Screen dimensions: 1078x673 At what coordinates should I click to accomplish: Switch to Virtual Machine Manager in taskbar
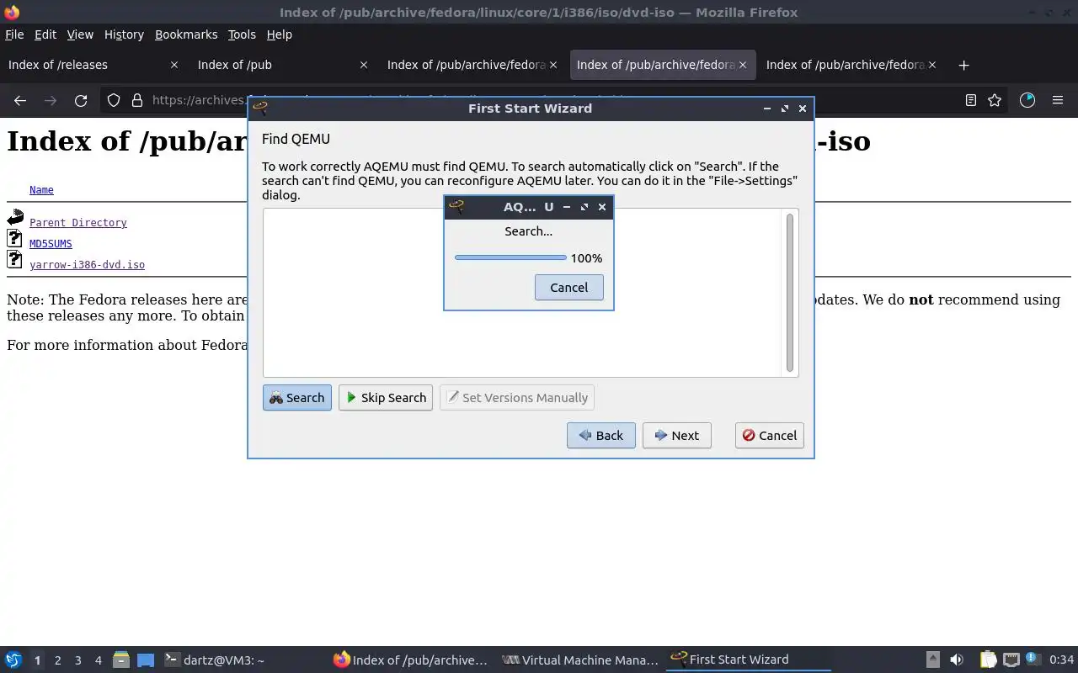(x=580, y=660)
